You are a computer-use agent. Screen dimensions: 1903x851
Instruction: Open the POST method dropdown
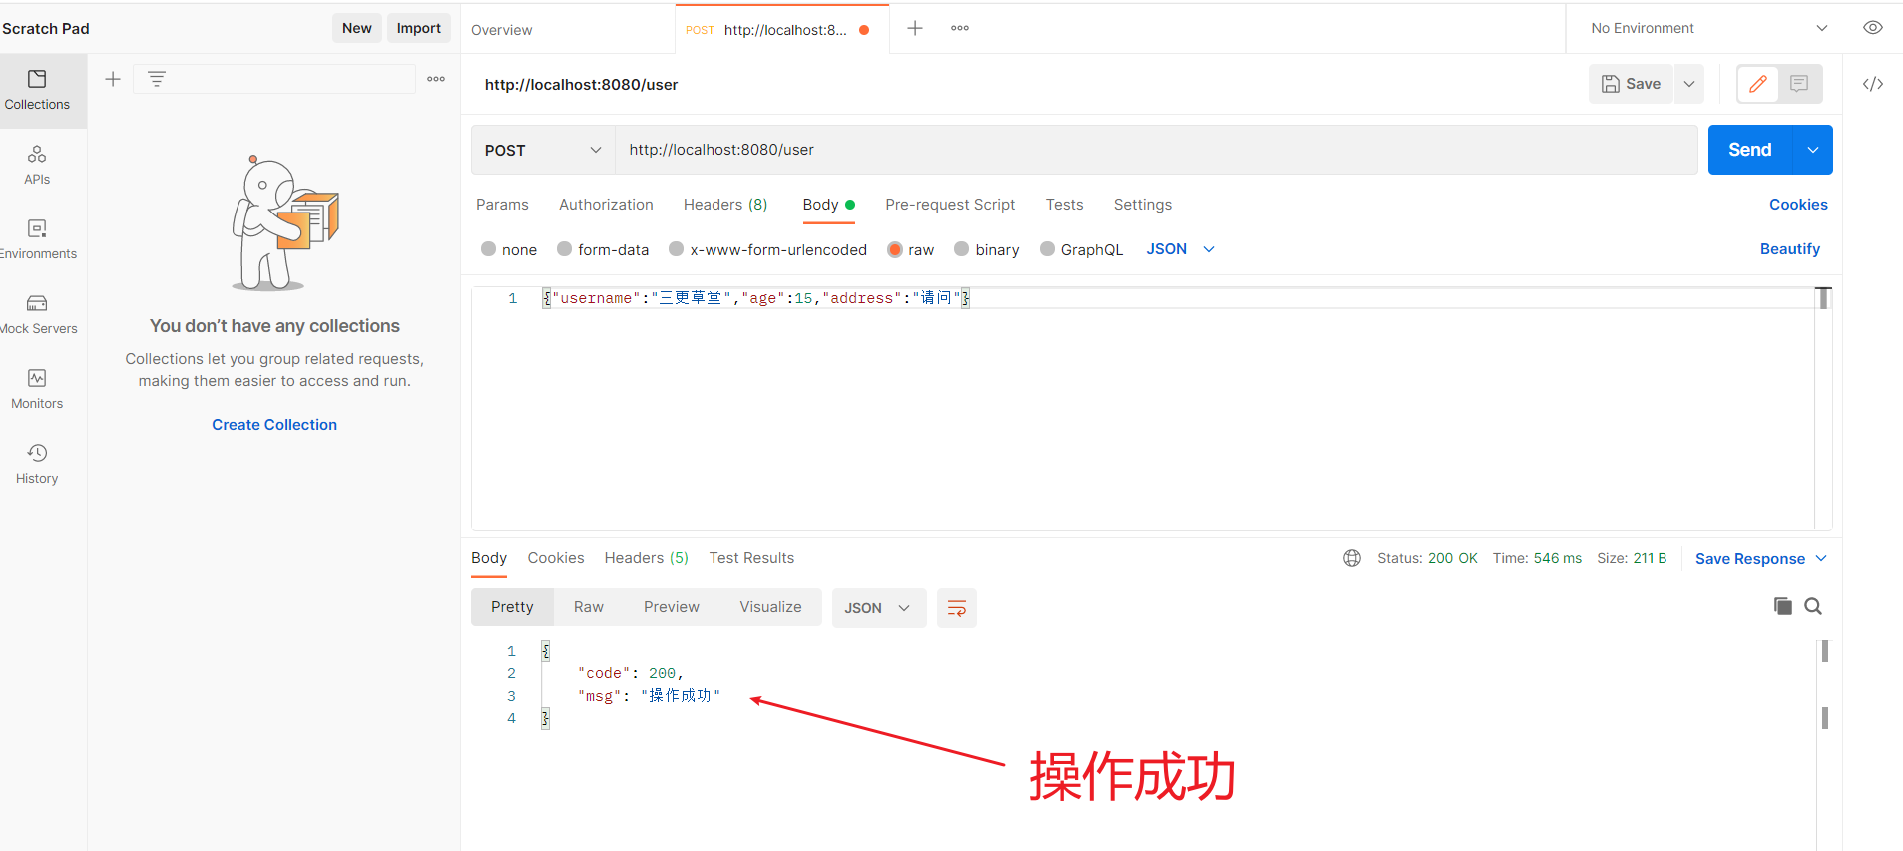click(543, 150)
